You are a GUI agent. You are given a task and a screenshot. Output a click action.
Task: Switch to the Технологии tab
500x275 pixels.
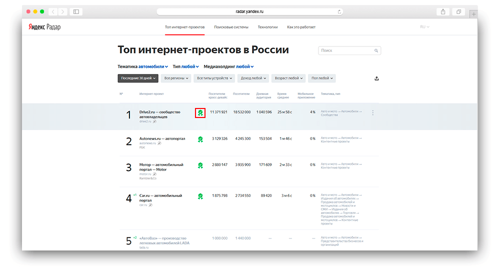(267, 27)
